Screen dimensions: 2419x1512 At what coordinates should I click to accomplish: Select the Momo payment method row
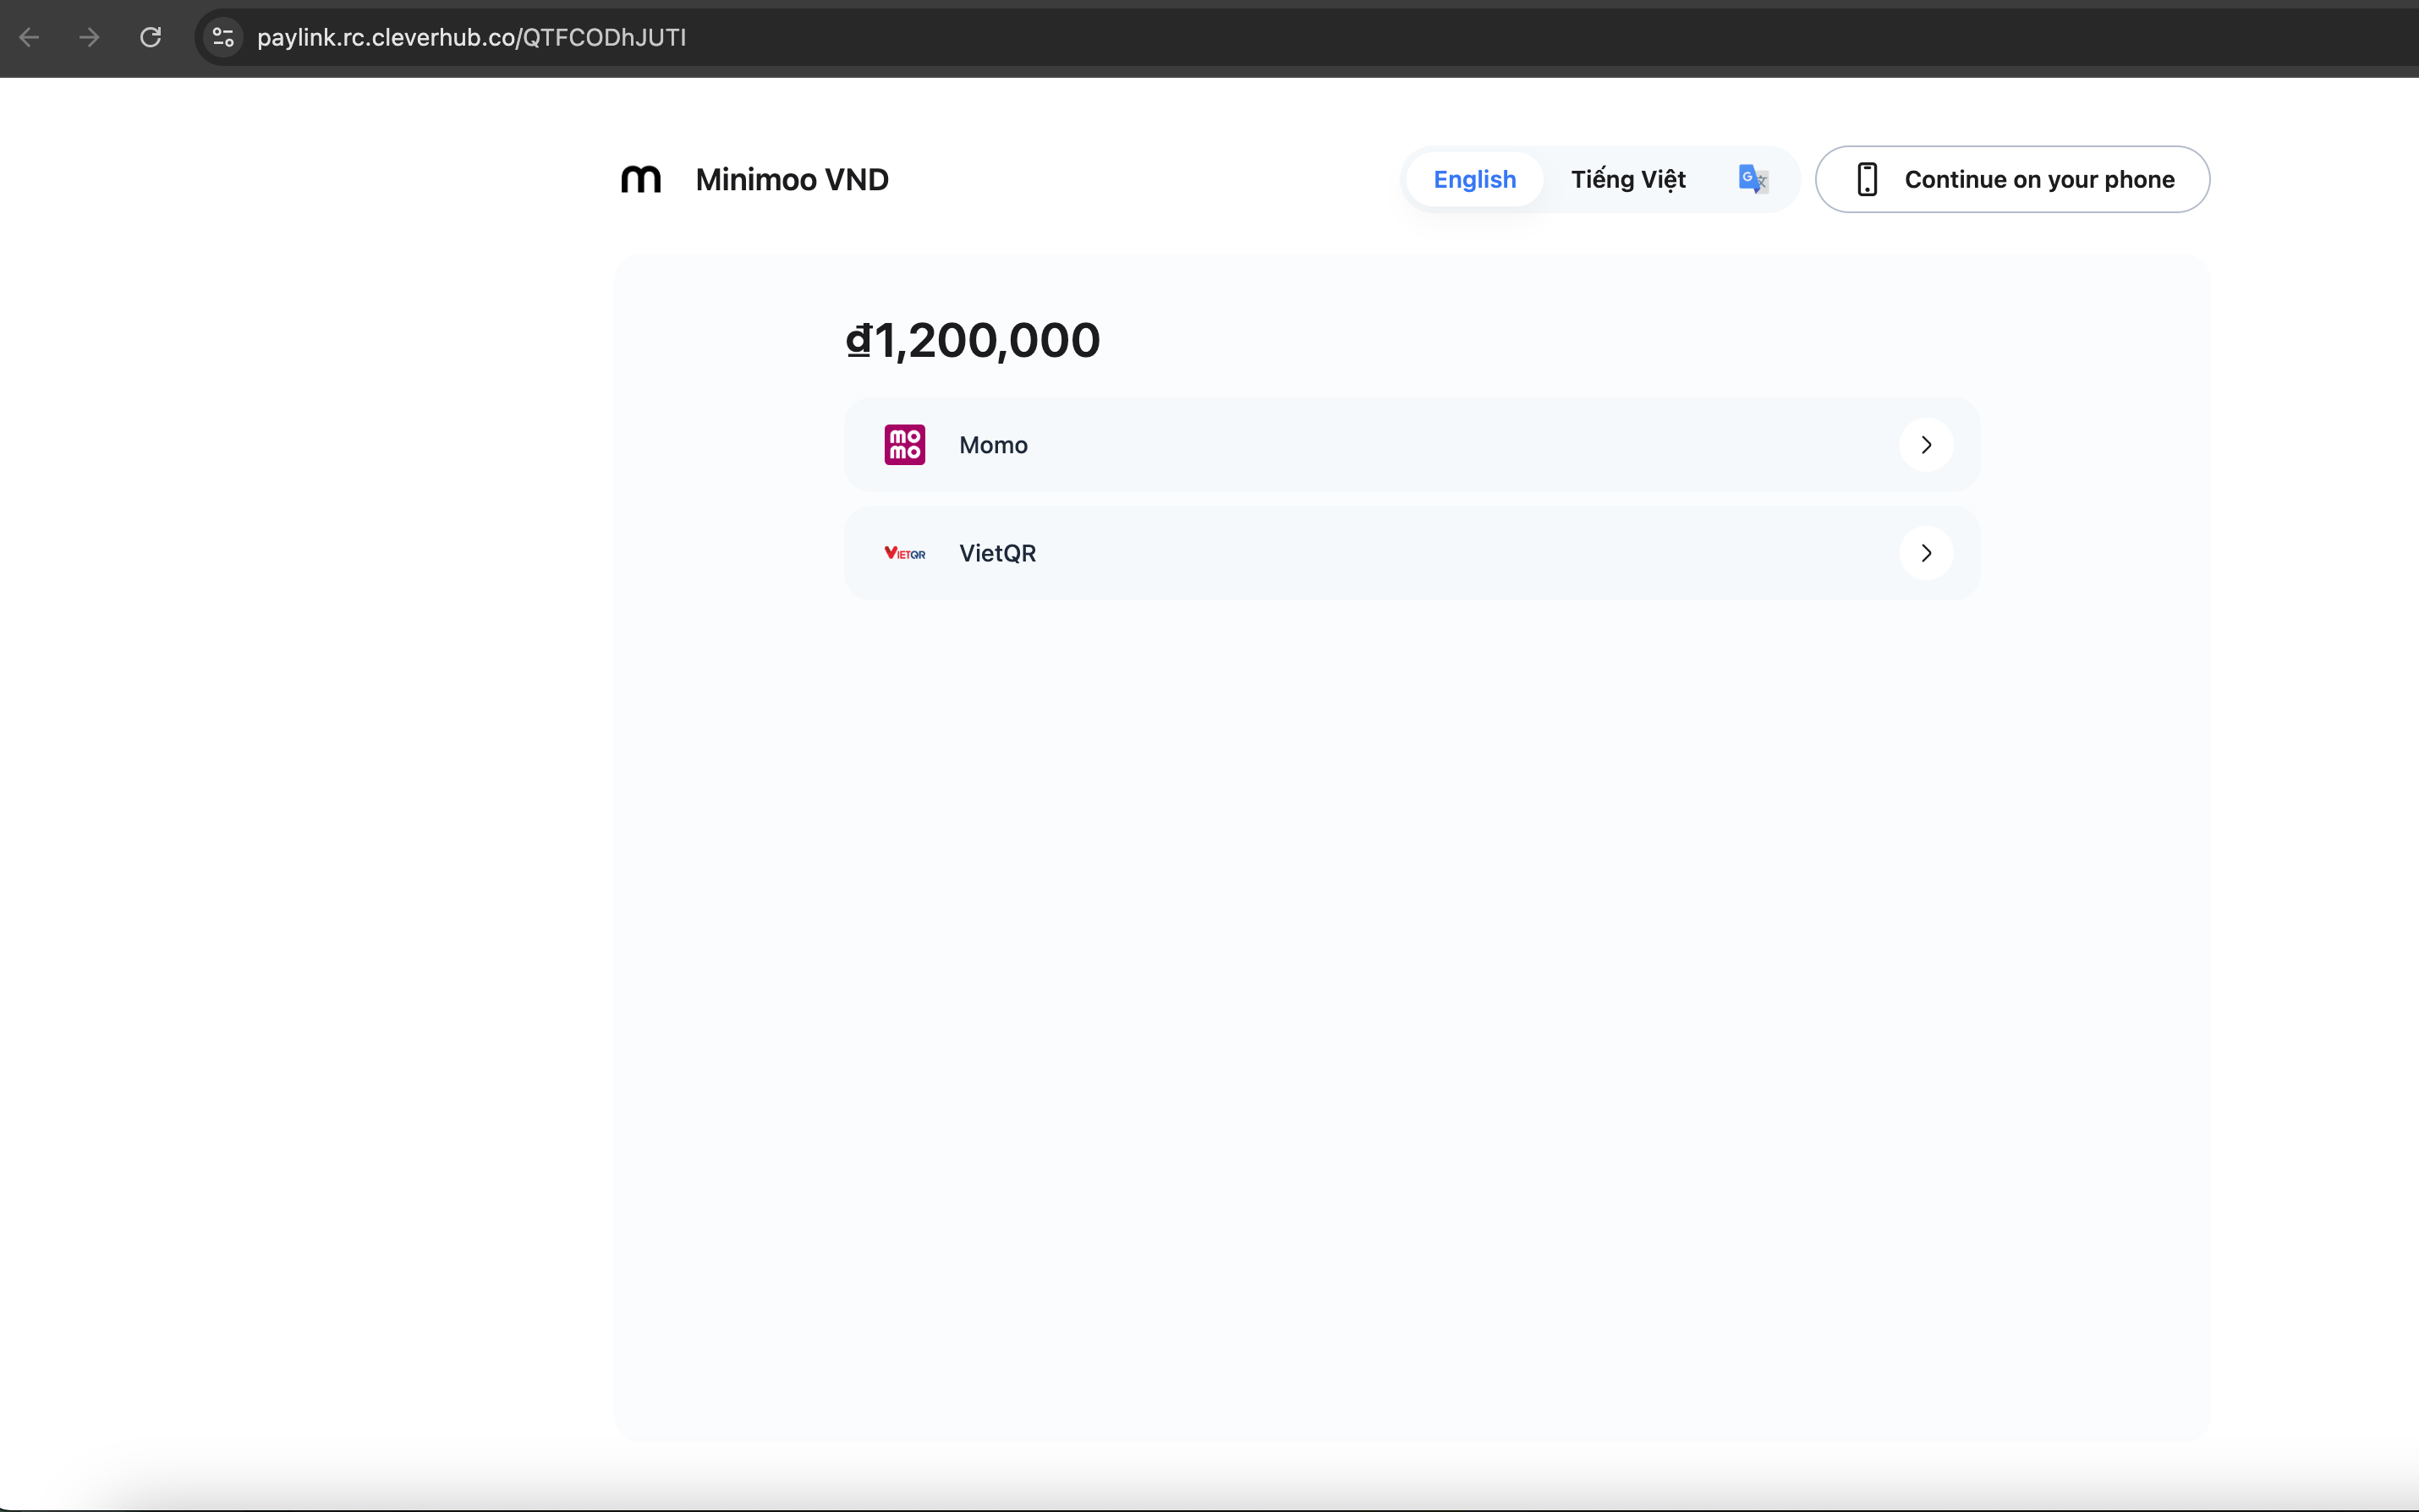[x=1400, y=445]
